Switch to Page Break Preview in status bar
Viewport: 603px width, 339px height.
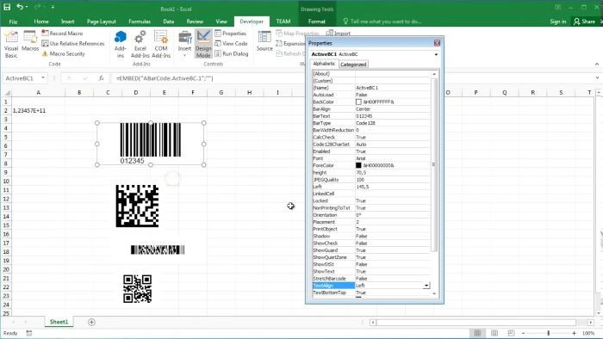click(511, 333)
